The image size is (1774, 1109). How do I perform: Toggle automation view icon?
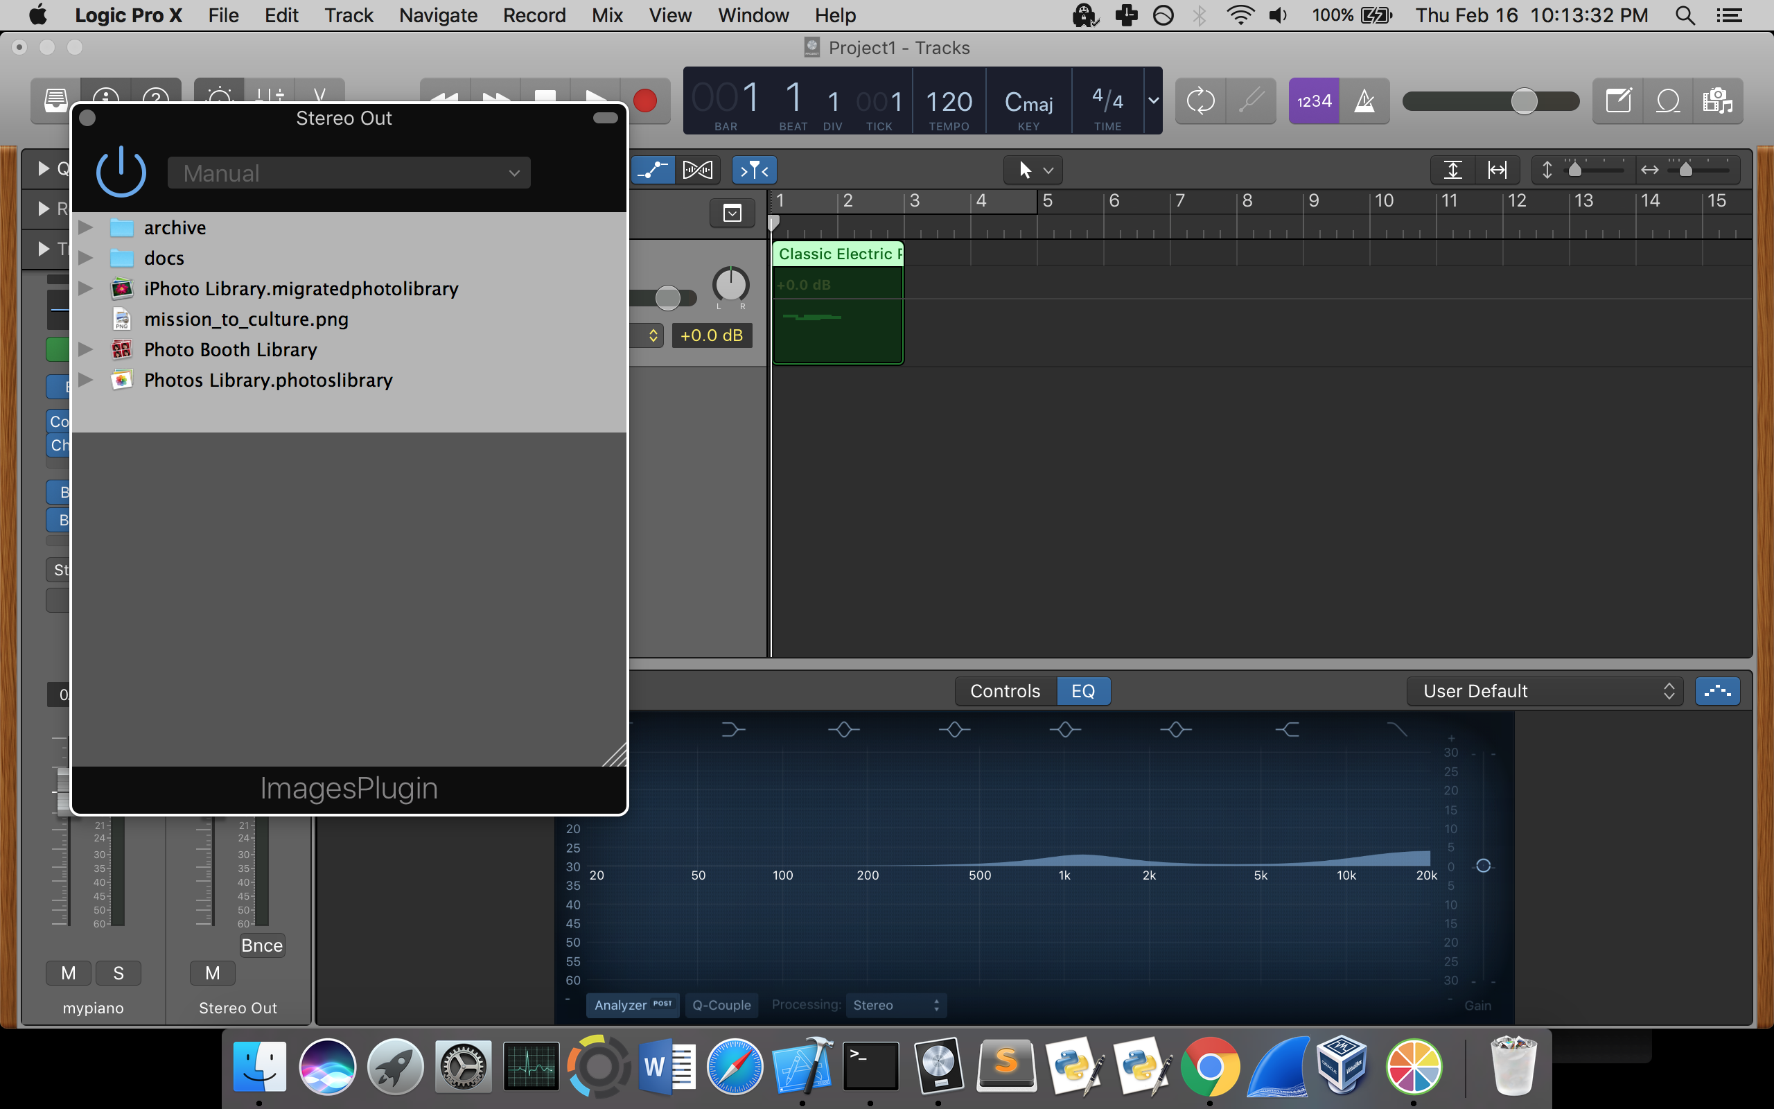pyautogui.click(x=652, y=171)
